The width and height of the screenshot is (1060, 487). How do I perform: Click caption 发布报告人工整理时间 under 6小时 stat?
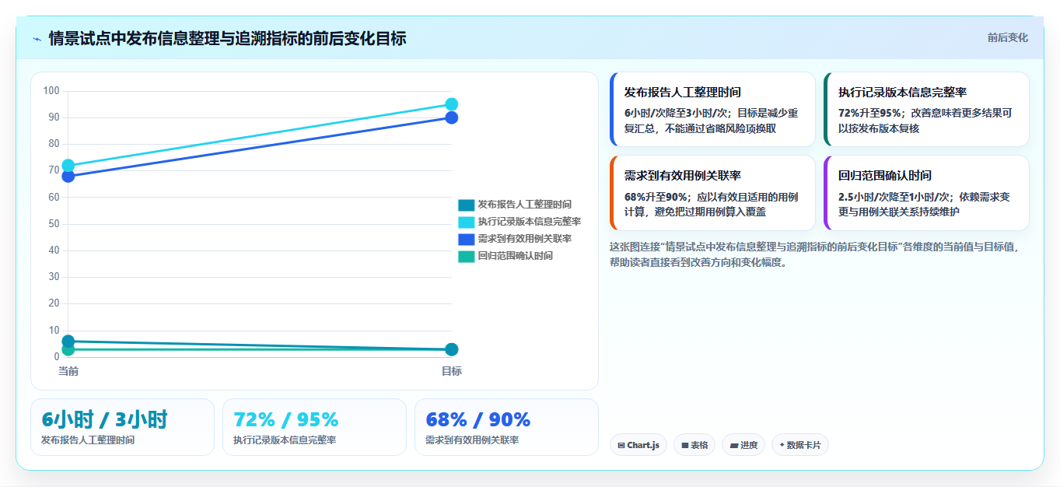click(88, 440)
